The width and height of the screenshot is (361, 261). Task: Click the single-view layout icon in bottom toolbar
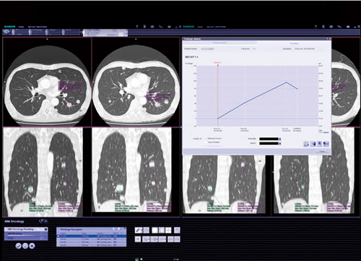pyautogui.click(x=155, y=230)
